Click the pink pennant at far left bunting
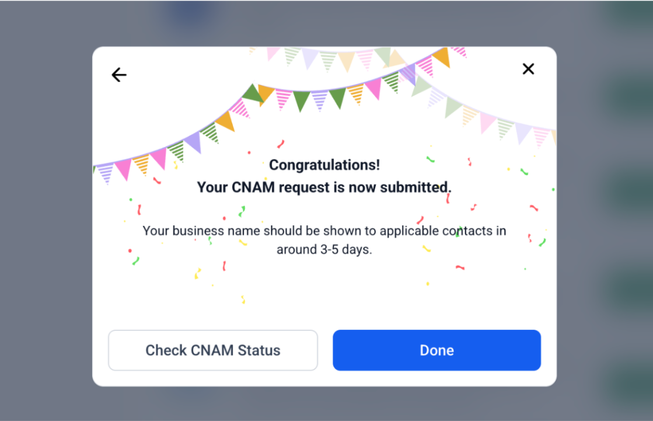 click(x=123, y=169)
